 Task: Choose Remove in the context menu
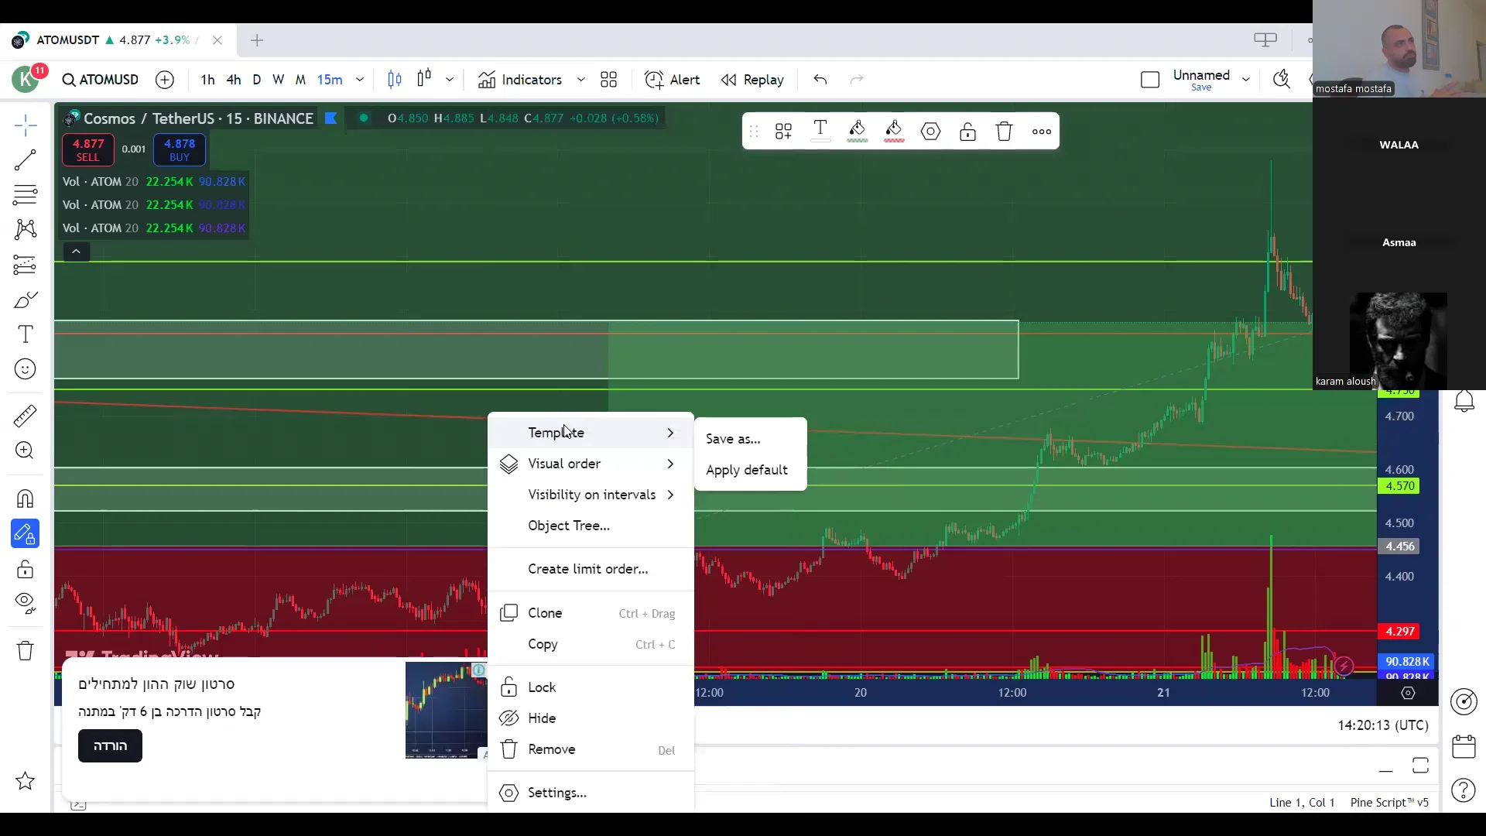(591, 749)
